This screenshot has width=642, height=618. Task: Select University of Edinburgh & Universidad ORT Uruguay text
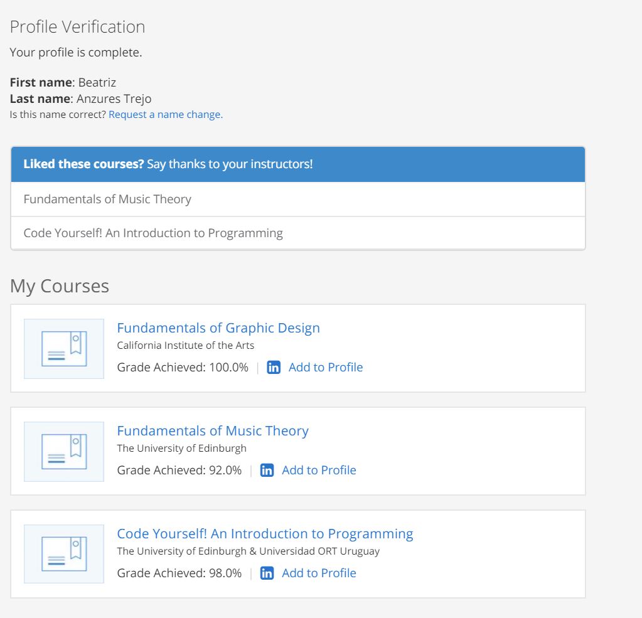click(248, 551)
